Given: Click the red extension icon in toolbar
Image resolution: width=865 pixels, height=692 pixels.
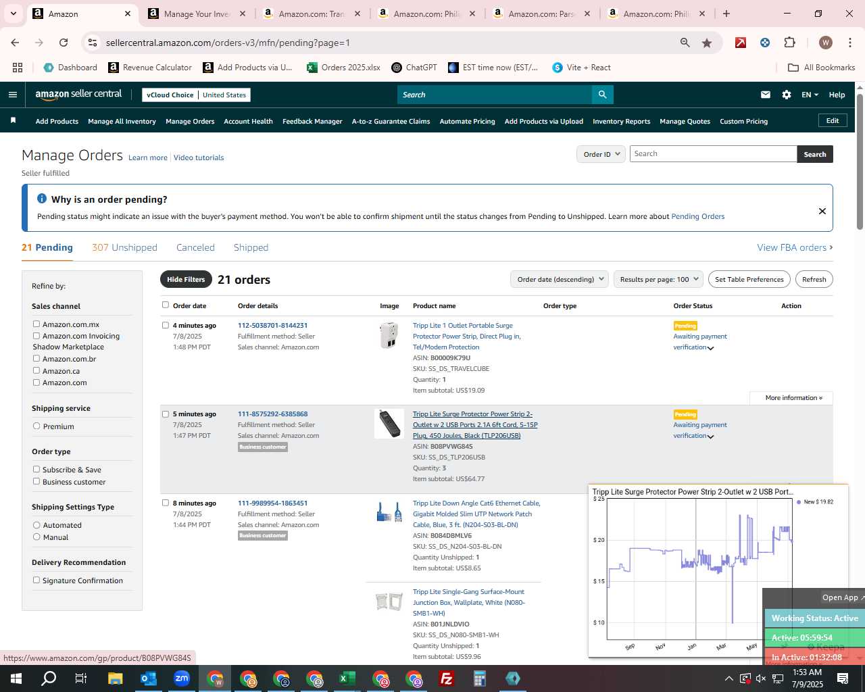Looking at the screenshot, I should point(741,43).
